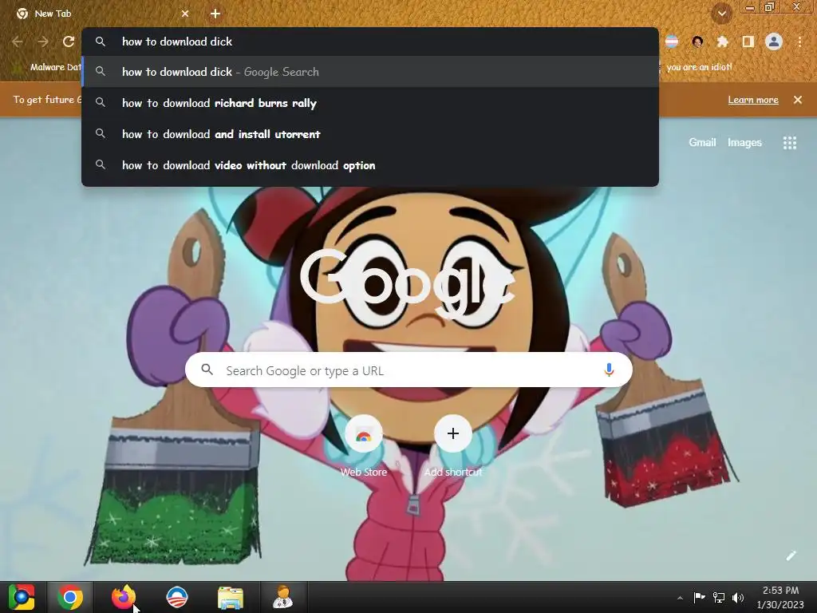Click the striped flag extension icon
Viewport: 817px width, 613px height.
click(672, 42)
